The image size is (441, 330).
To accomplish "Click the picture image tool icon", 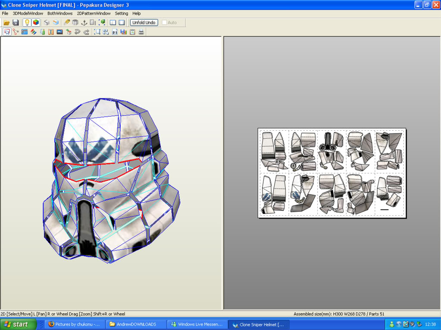I will click(x=59, y=32).
